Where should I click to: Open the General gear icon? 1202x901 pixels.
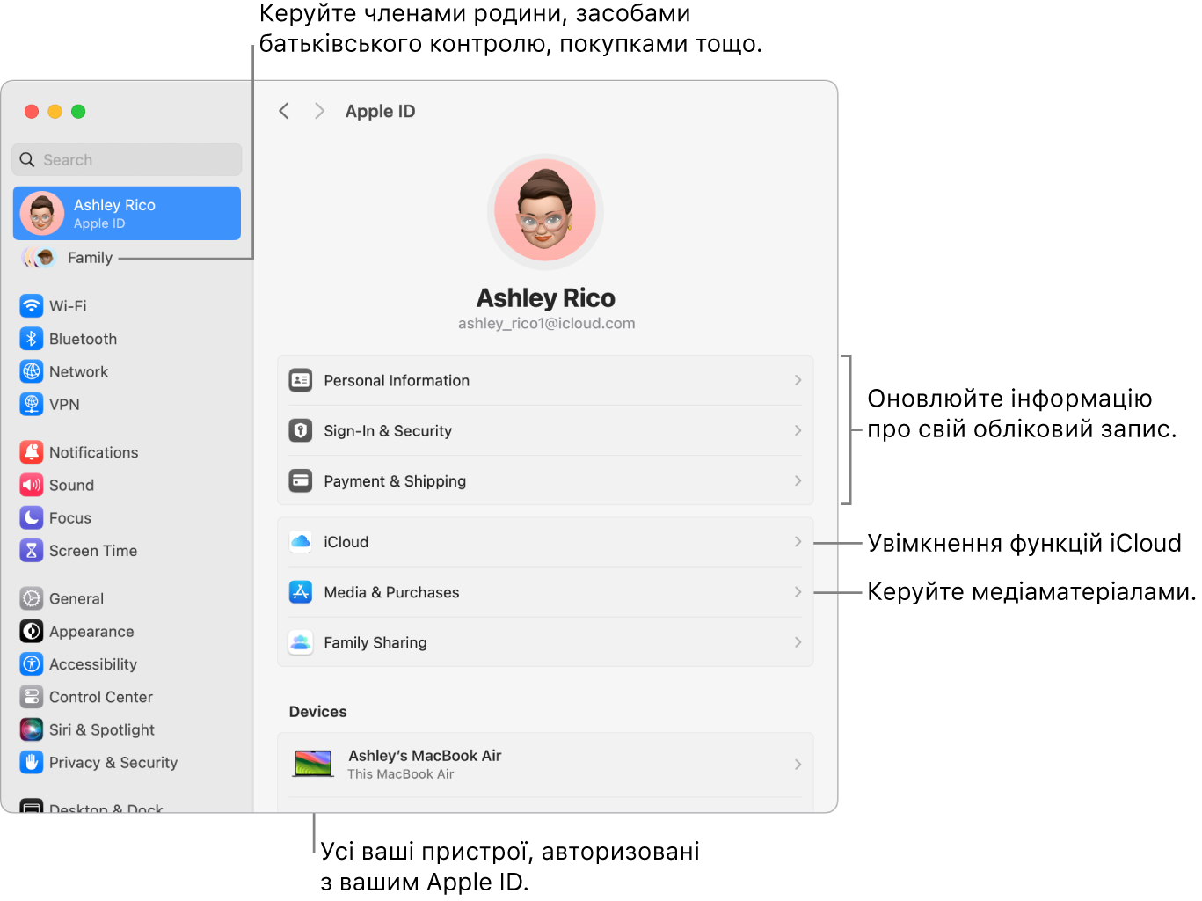(32, 598)
